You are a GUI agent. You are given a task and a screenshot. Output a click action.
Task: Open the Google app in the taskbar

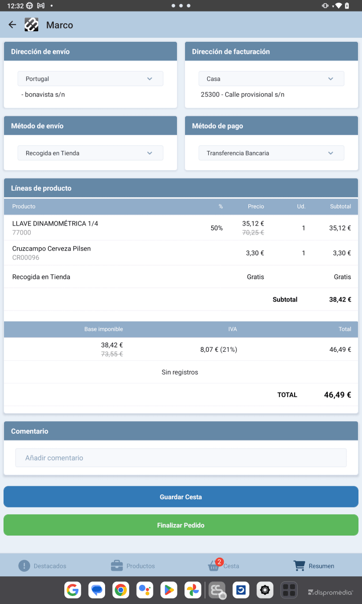[x=72, y=590]
